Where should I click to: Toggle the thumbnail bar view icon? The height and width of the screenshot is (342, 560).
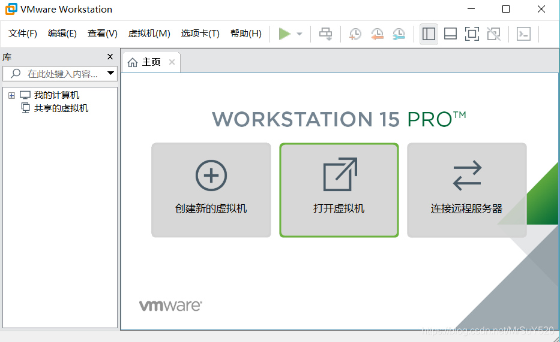pos(450,34)
